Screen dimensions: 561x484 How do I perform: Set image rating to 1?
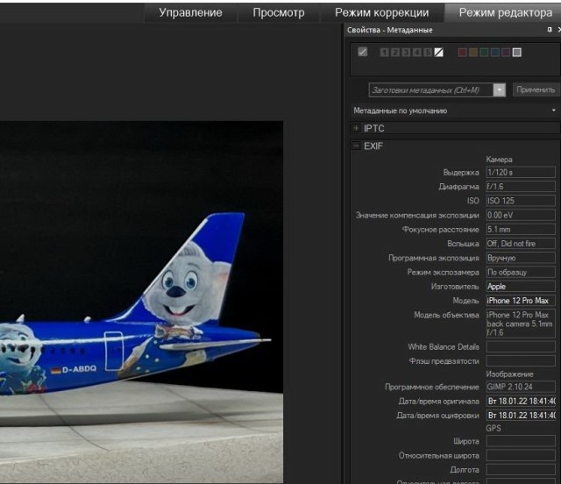(x=385, y=53)
